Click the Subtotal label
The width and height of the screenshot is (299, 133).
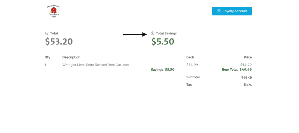pyautogui.click(x=193, y=77)
